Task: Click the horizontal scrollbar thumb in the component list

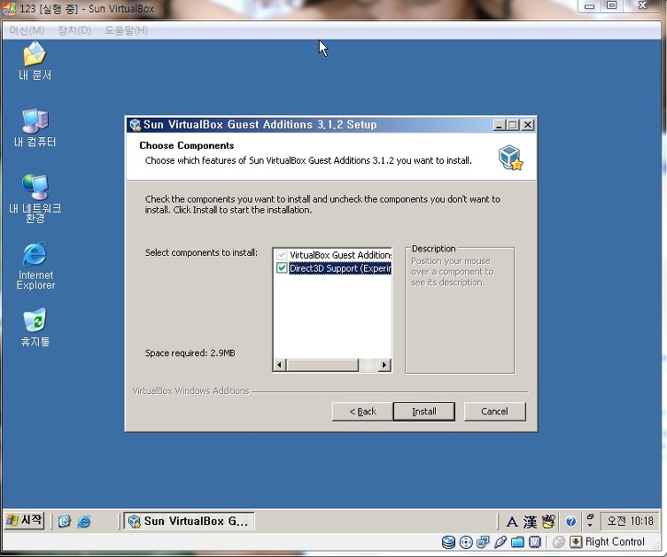Action: click(322, 365)
